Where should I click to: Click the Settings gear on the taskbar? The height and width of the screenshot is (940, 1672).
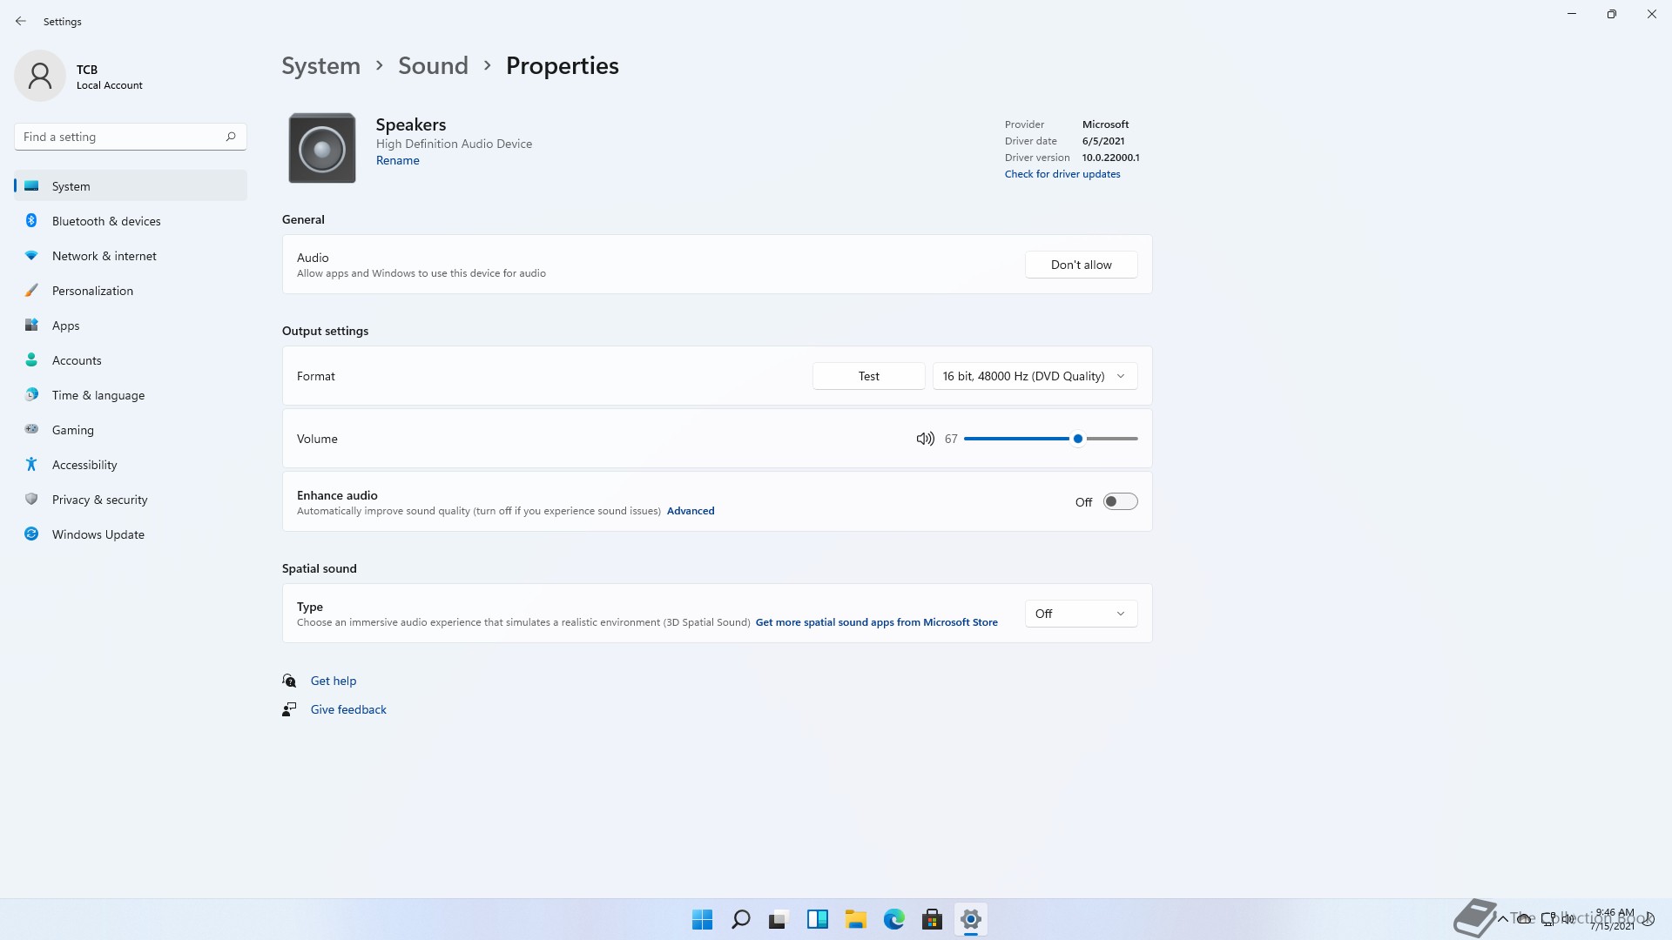point(970,919)
